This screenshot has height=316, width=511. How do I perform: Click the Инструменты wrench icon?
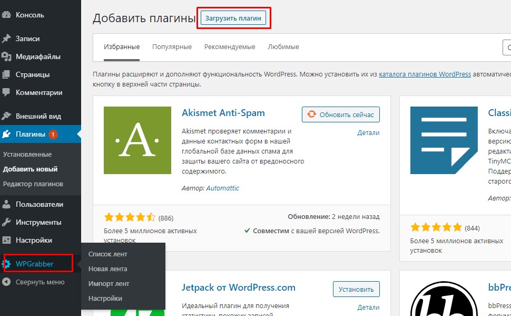pyautogui.click(x=6, y=222)
